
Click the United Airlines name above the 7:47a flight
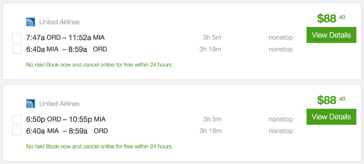[59, 22]
